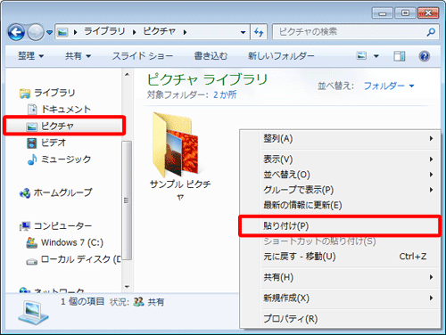Screen dimensions: 446x335
Task: Open 新規作成(X) submenu in context menu
Action: point(340,298)
